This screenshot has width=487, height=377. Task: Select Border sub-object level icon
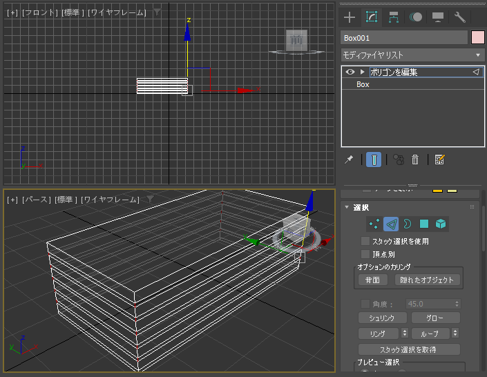(407, 224)
